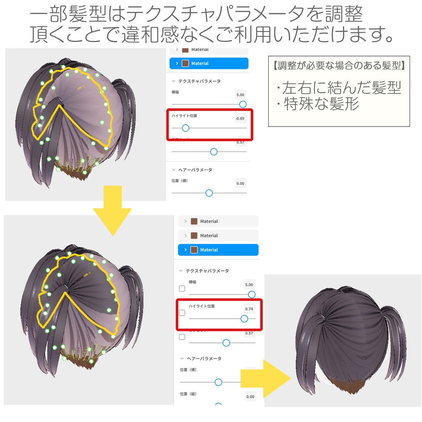The image size is (422, 422).
Task: Click the -0.69 highlight value field
Action: pos(240,118)
